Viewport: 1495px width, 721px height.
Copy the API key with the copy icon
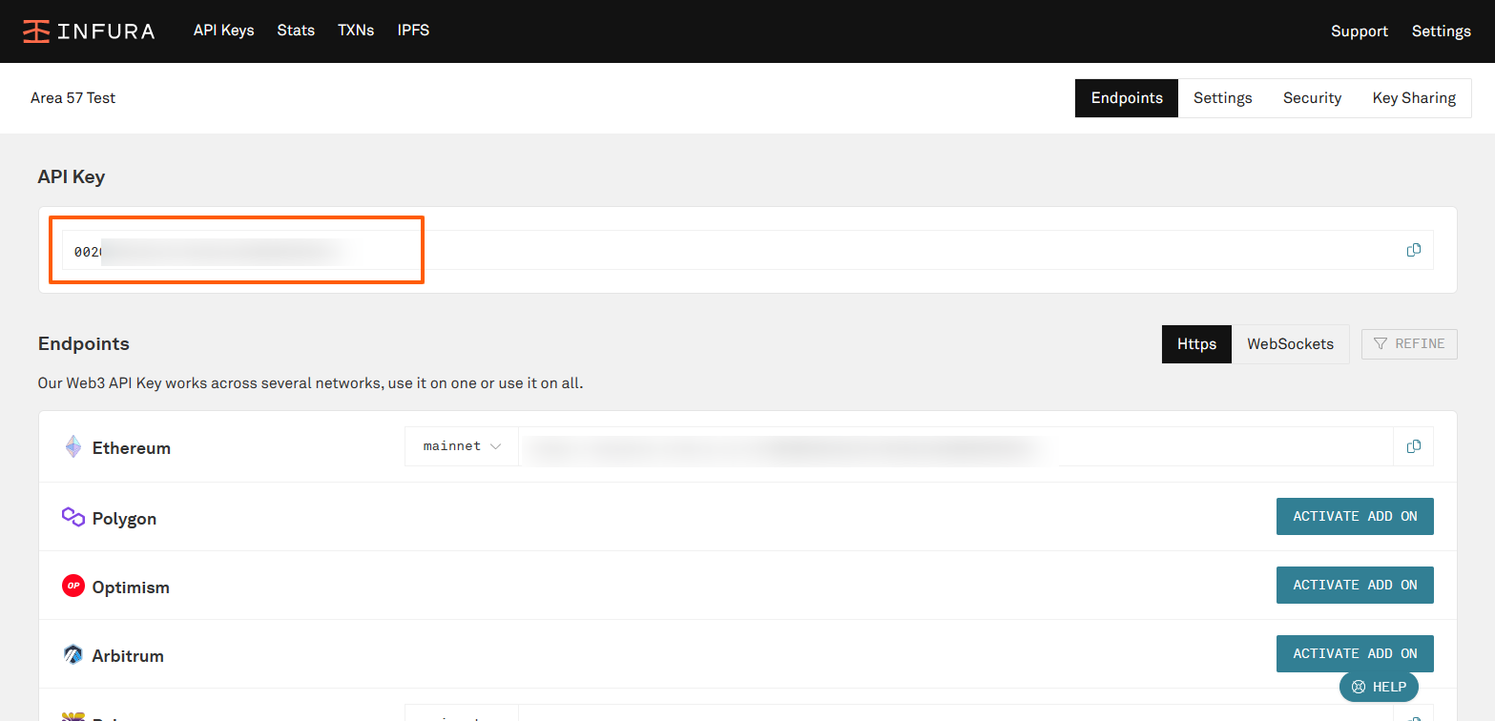(1414, 250)
